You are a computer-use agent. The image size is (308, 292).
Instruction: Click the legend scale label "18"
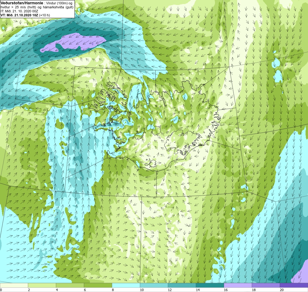[253, 290]
